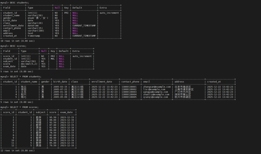The height and width of the screenshot is (154, 261).
Task: Select the varchar(100) type value
Action: 36,31
